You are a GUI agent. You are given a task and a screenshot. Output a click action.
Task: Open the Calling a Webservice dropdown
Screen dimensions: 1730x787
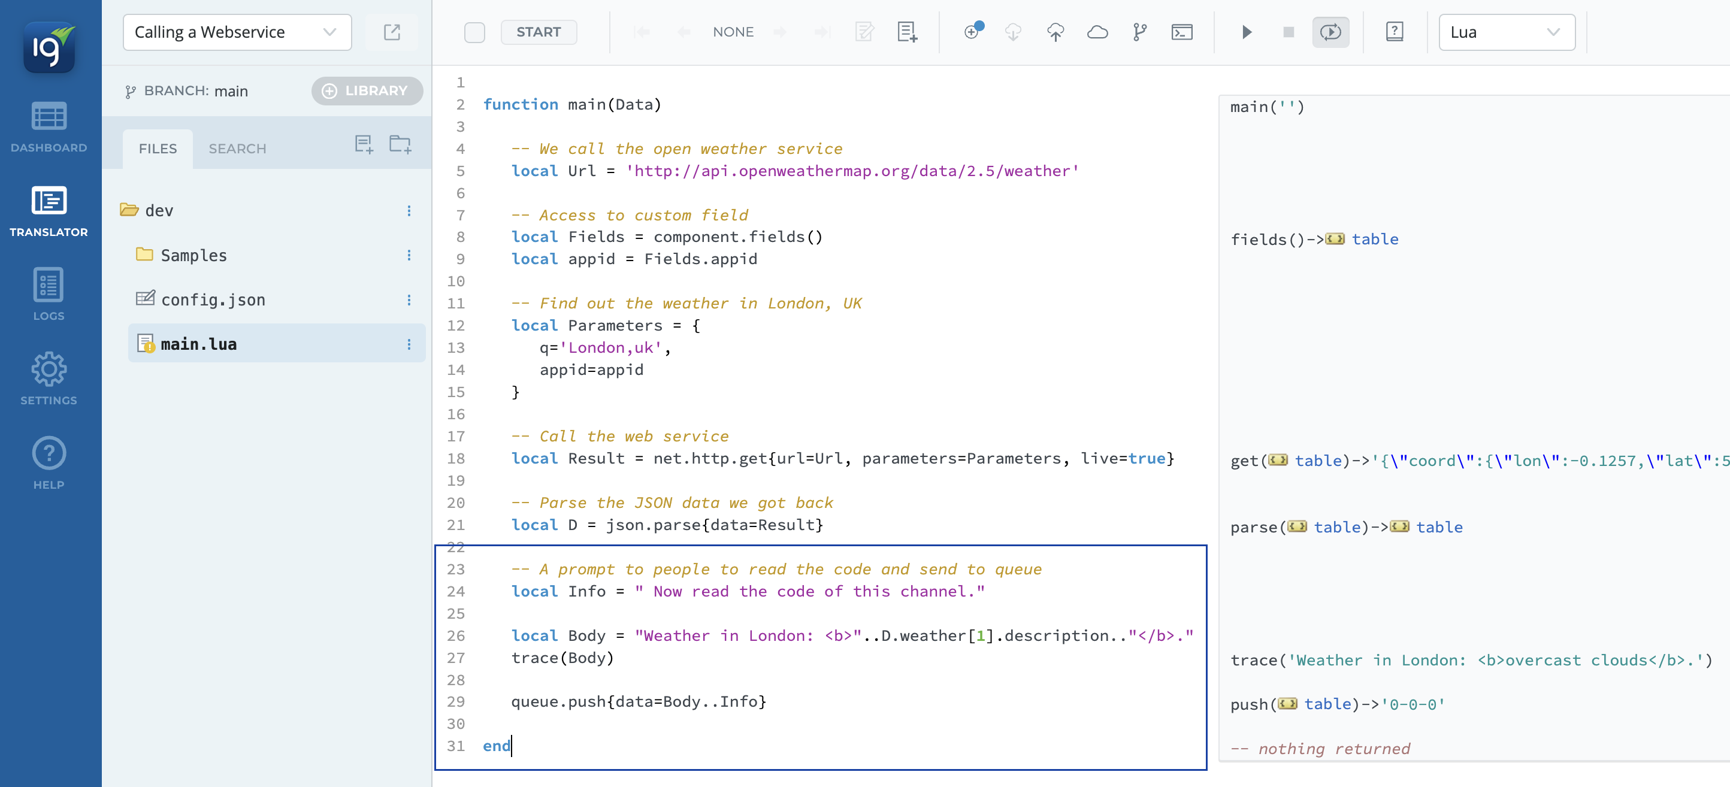(237, 32)
